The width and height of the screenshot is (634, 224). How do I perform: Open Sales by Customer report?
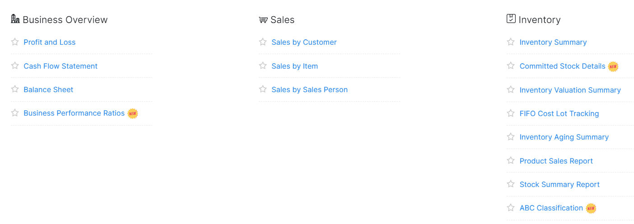click(304, 42)
